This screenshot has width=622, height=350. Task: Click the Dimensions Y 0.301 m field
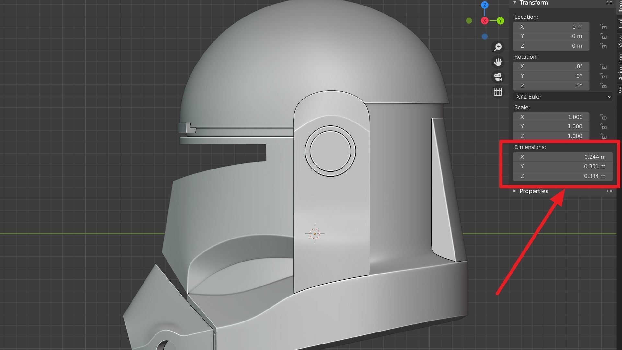[x=563, y=166]
